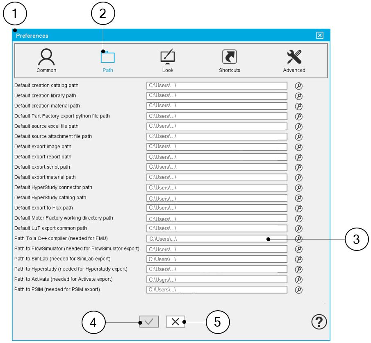Browse for Path to FlowSimulator
The width and height of the screenshot is (371, 343).
(299, 249)
